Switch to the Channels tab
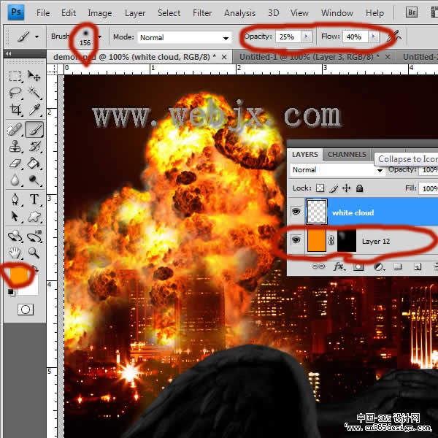This screenshot has height=438, width=438. (347, 154)
